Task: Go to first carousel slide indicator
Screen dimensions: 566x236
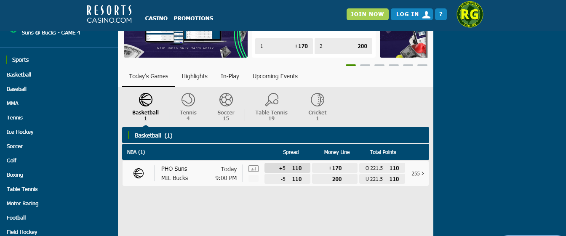Action: [351, 65]
